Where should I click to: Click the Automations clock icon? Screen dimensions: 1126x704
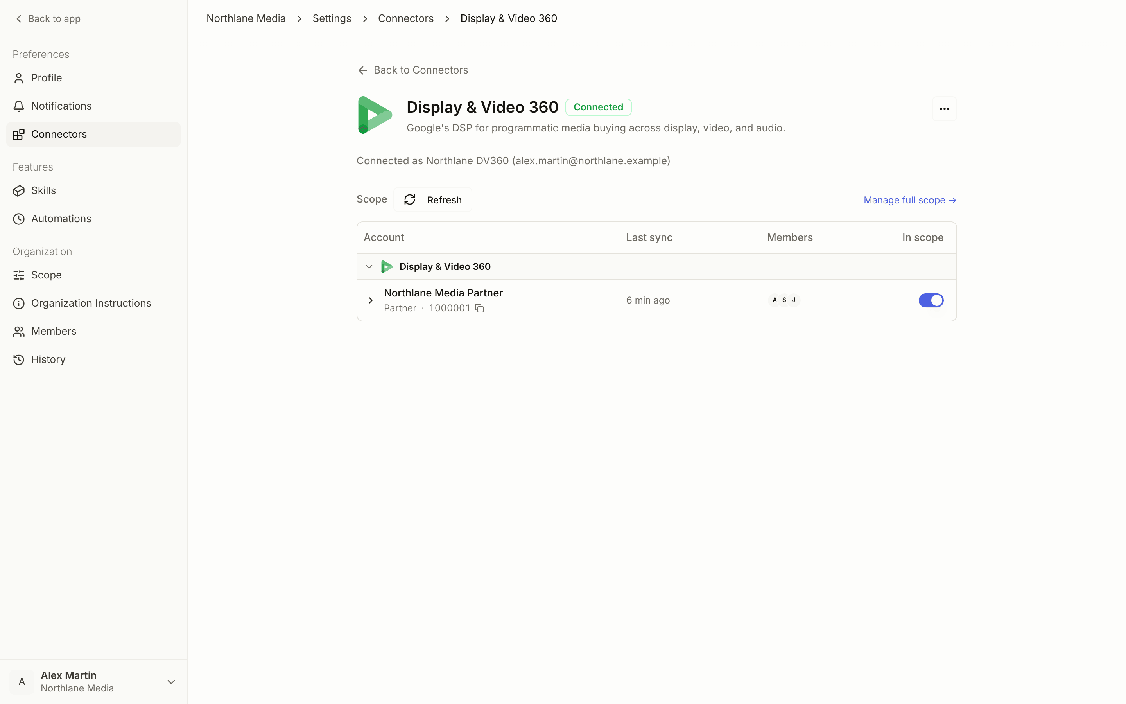[x=19, y=219]
